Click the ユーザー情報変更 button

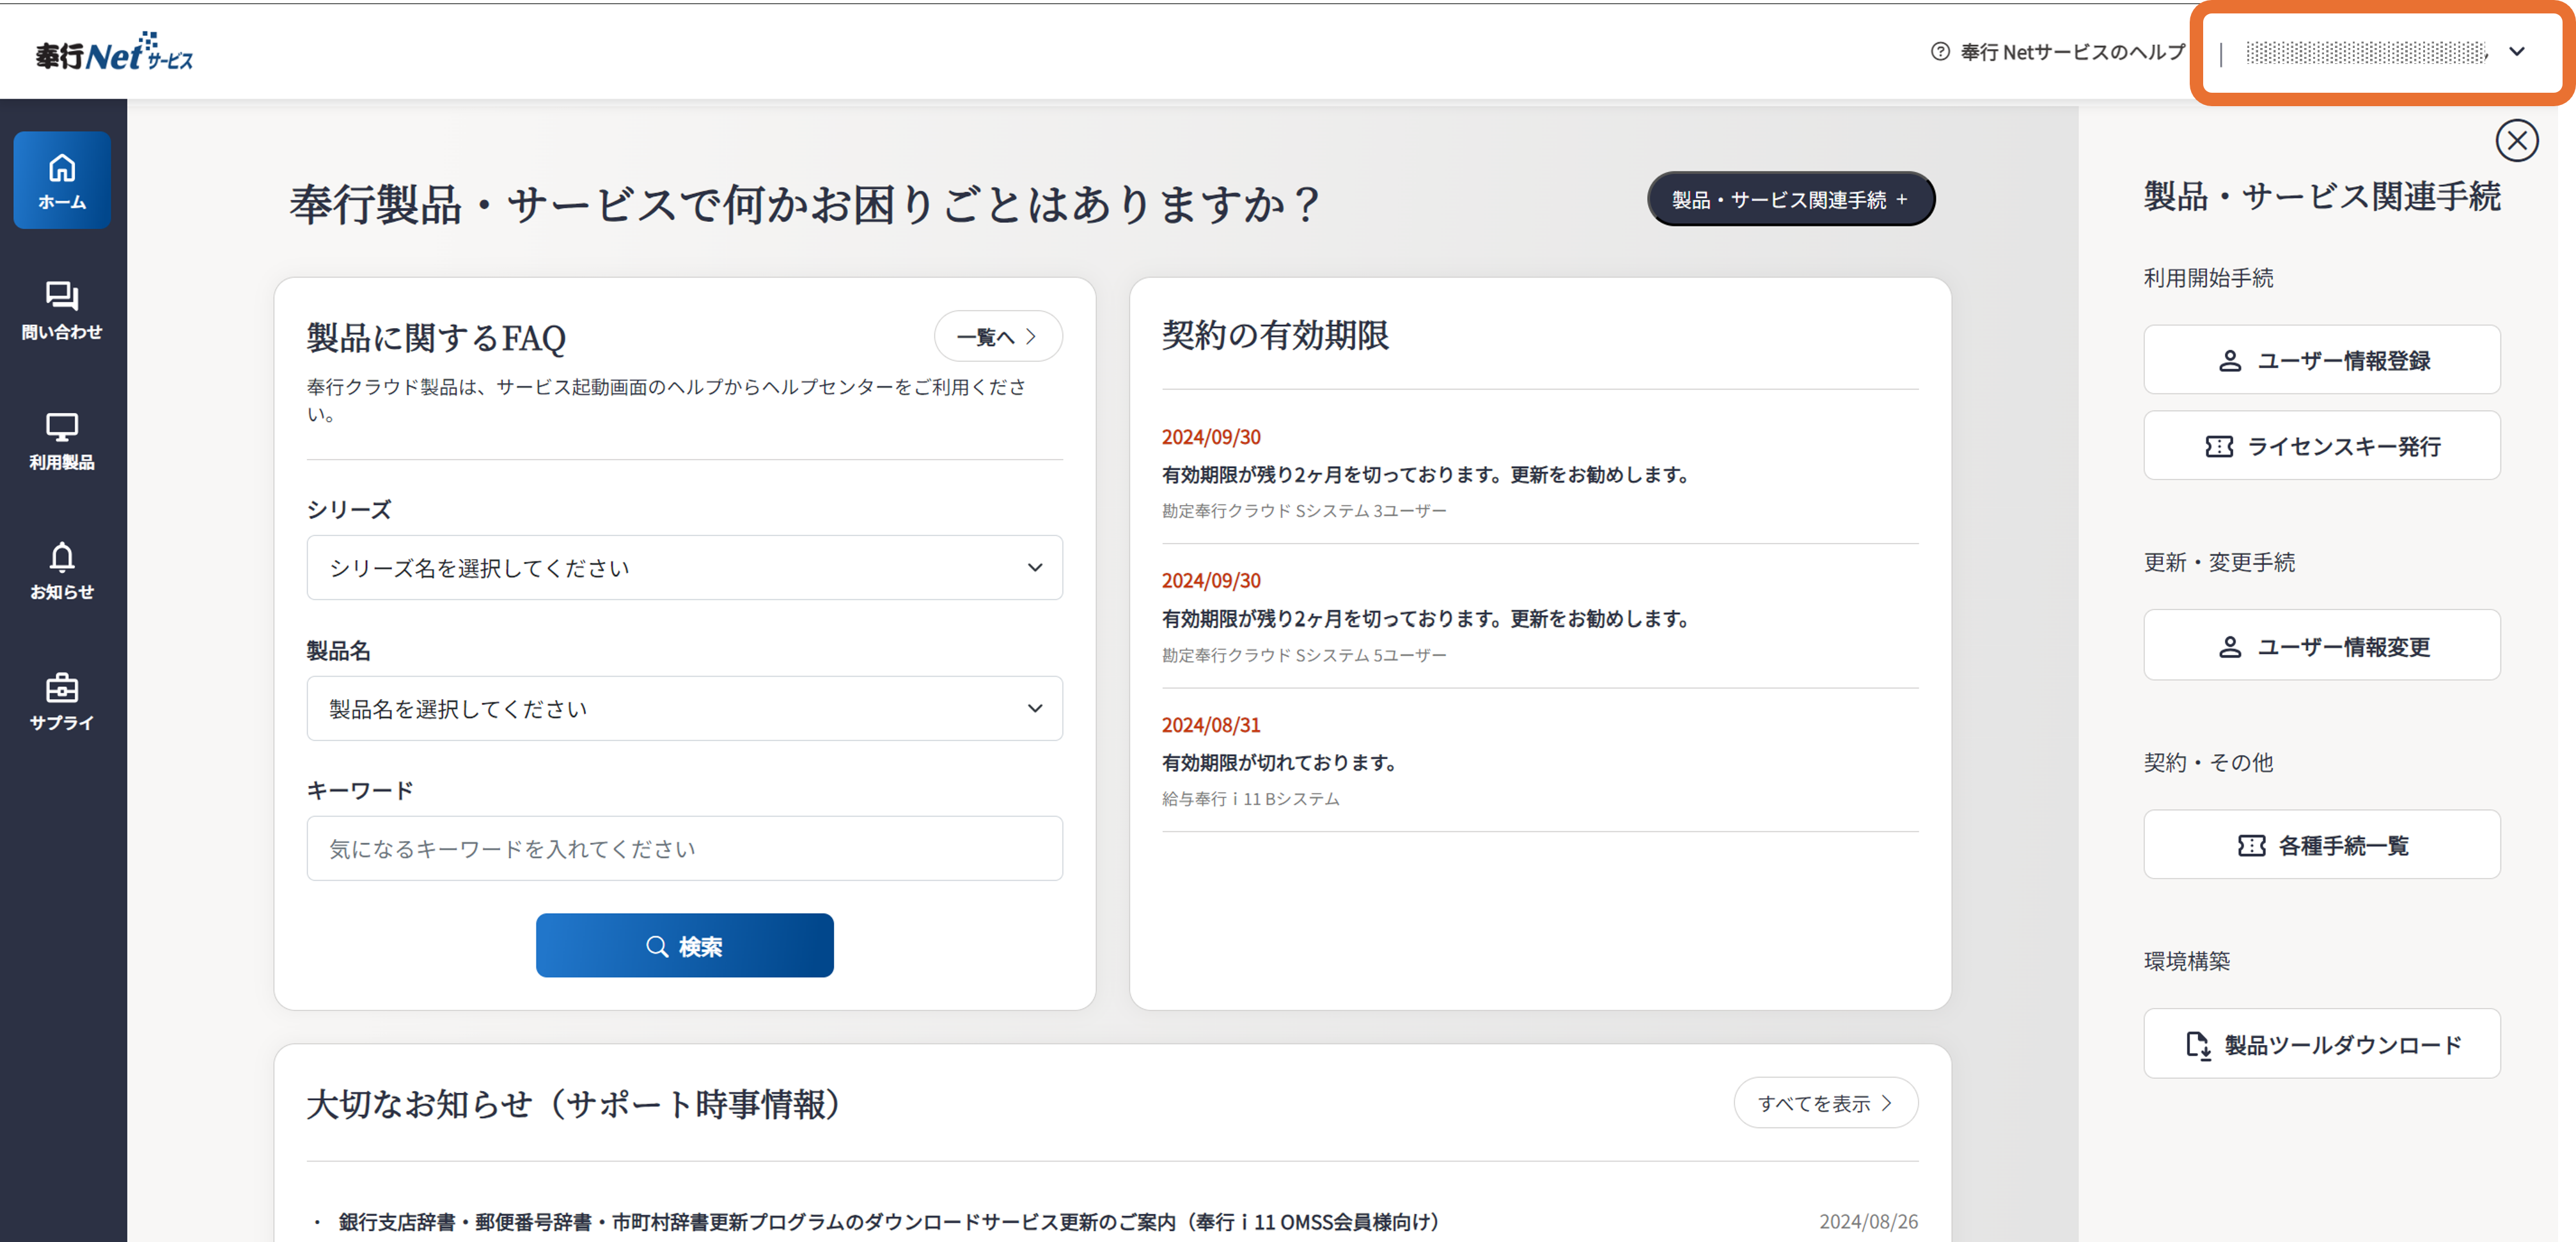click(x=2321, y=646)
